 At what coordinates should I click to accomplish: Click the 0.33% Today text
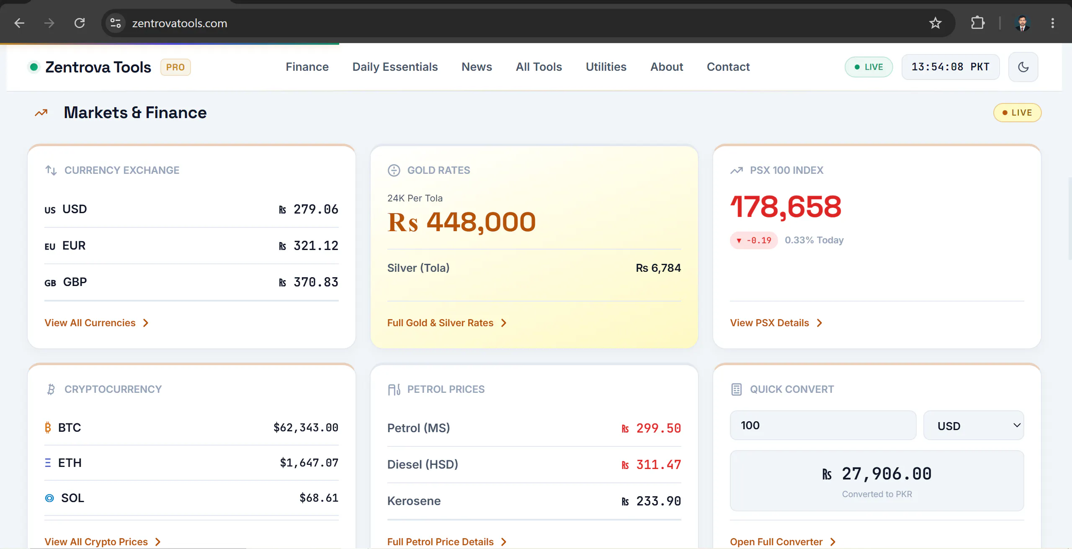(x=814, y=240)
